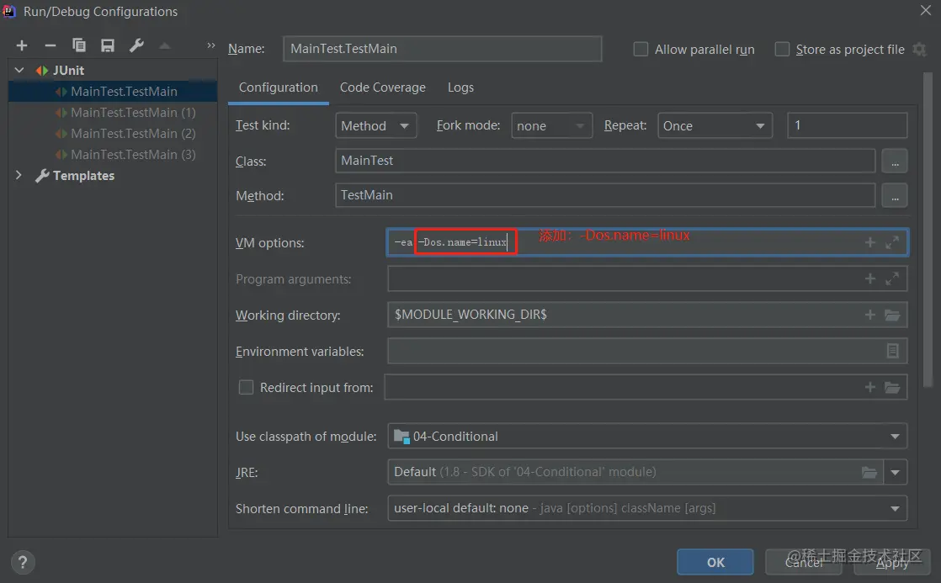
Task: Select the Templates tree item
Action: click(x=83, y=176)
